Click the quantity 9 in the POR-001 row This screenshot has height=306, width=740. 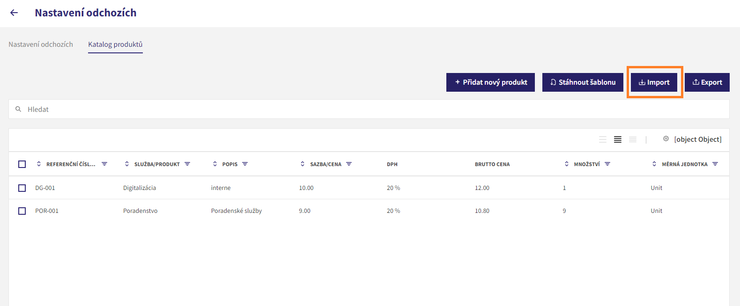click(564, 211)
